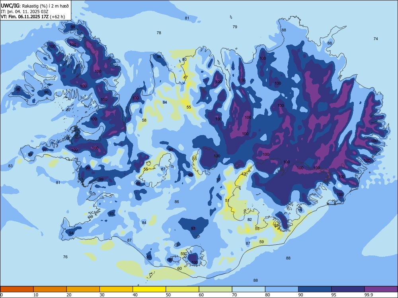398x298 pixels.
Task: Click the map value '80' in the north
Action: 184,60
